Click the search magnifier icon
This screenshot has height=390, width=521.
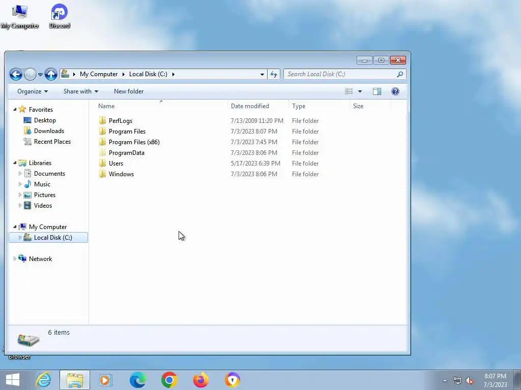click(x=400, y=74)
